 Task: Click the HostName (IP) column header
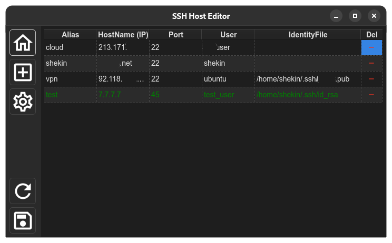click(x=123, y=35)
